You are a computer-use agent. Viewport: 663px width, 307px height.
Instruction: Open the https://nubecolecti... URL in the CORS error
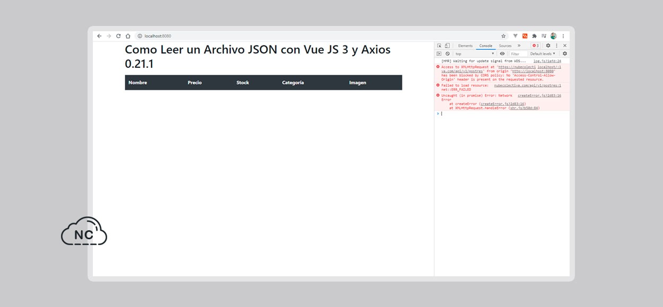click(x=517, y=67)
